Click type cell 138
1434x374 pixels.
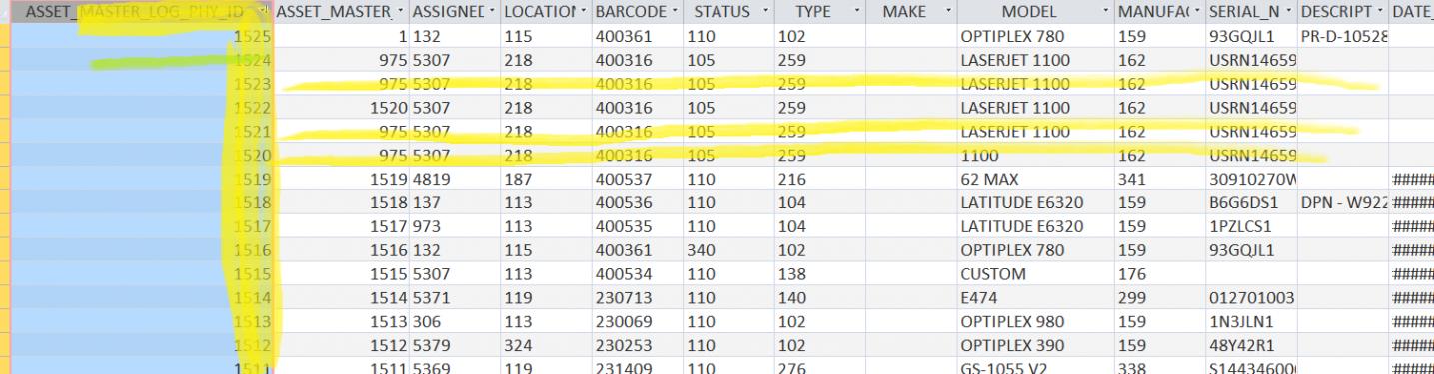[819, 273]
